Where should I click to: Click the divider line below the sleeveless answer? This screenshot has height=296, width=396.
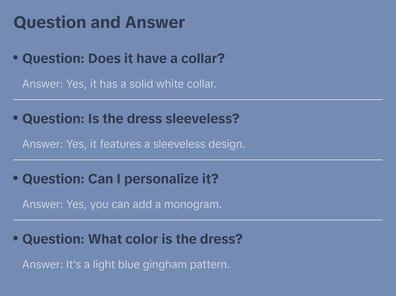(198, 160)
